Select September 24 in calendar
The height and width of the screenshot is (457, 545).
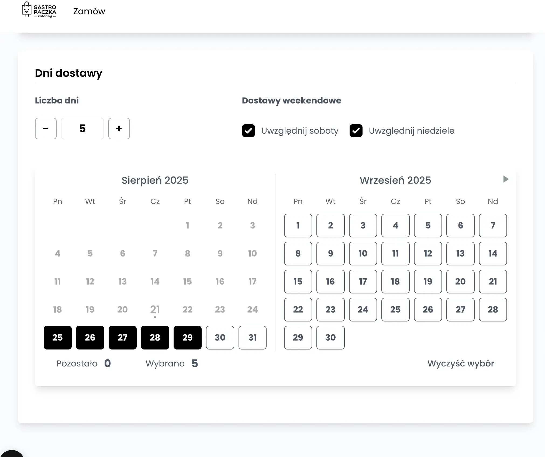pos(363,309)
